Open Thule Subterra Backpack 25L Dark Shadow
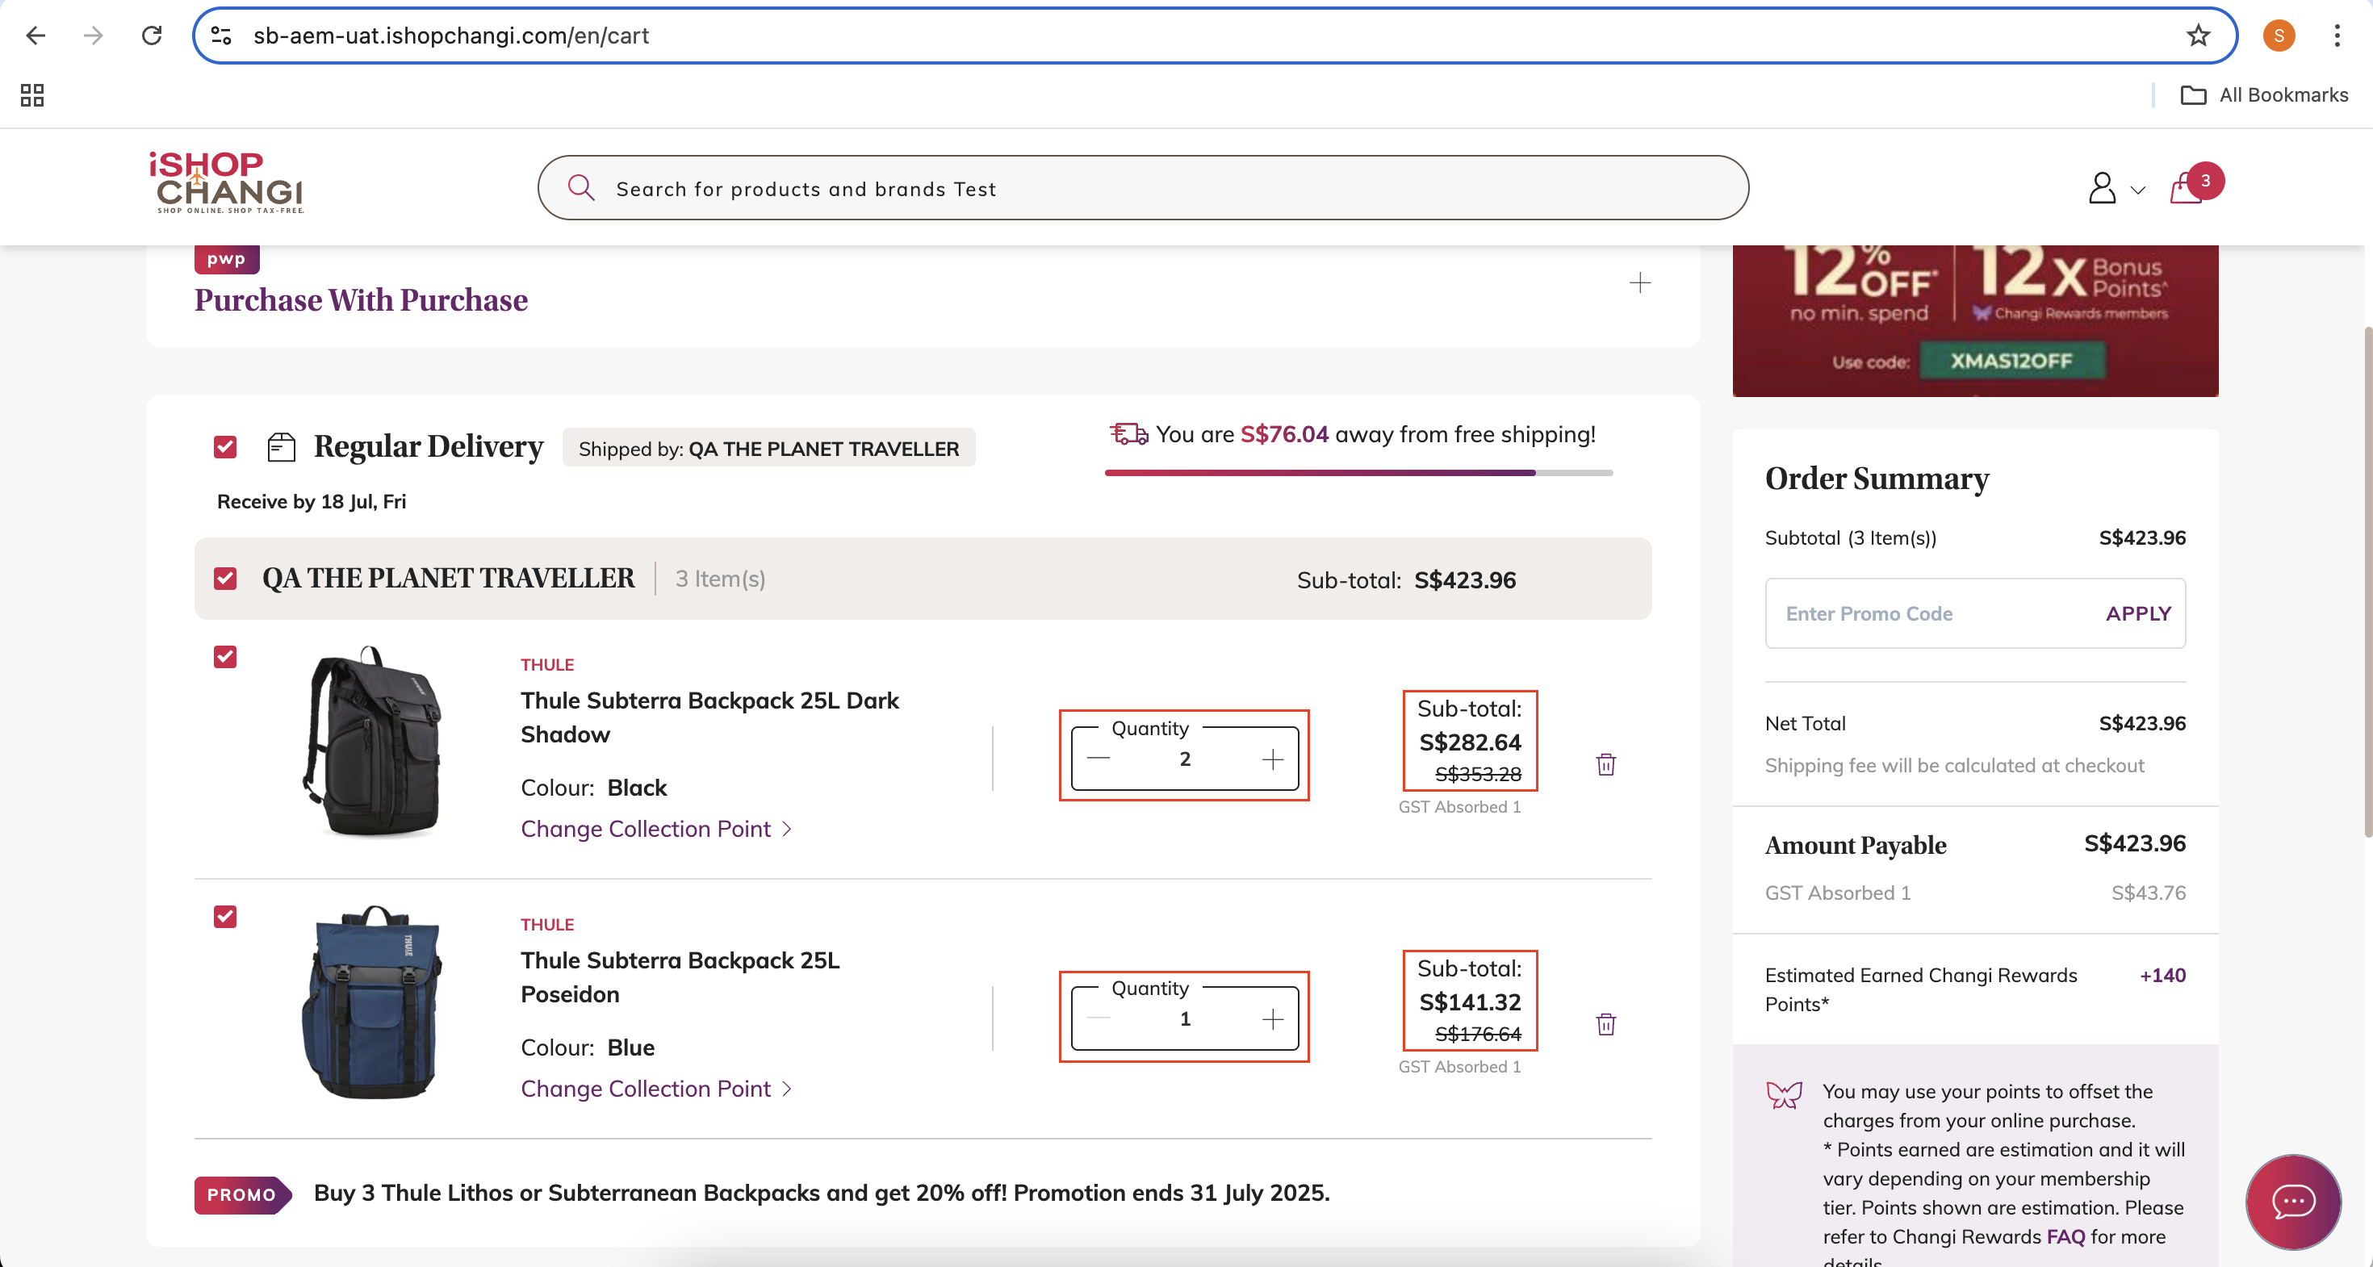2373x1267 pixels. [x=709, y=717]
